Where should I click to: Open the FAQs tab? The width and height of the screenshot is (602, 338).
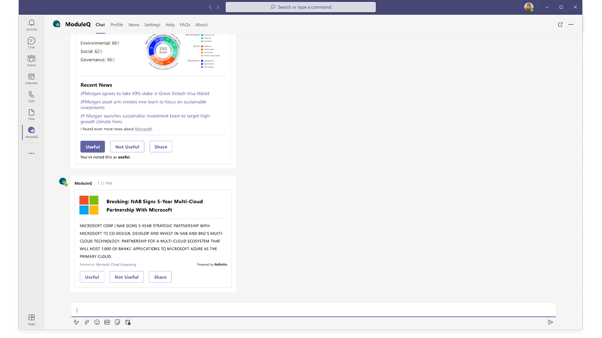coord(185,25)
